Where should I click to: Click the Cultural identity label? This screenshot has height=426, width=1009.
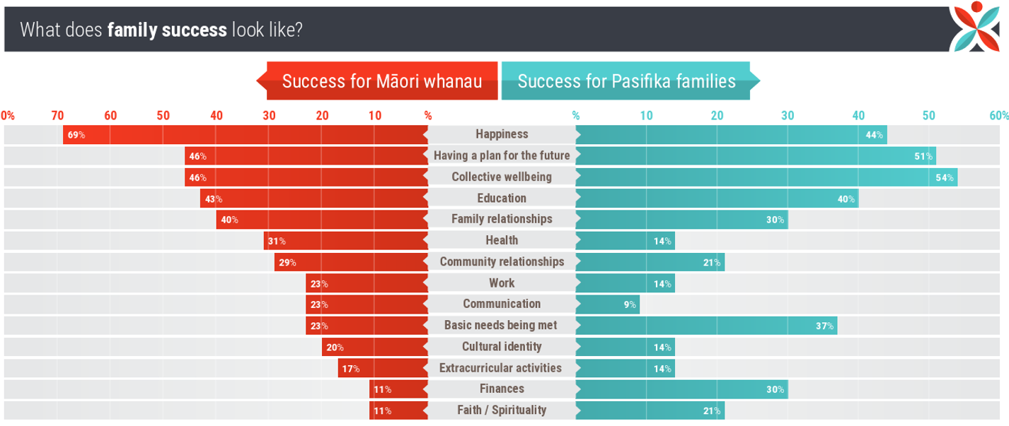click(502, 346)
